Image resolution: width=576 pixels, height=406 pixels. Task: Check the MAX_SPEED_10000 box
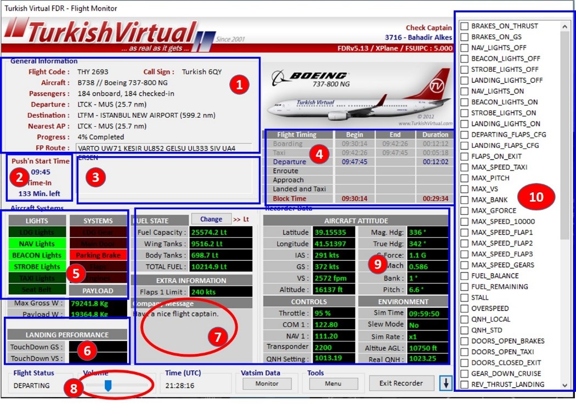(x=465, y=221)
